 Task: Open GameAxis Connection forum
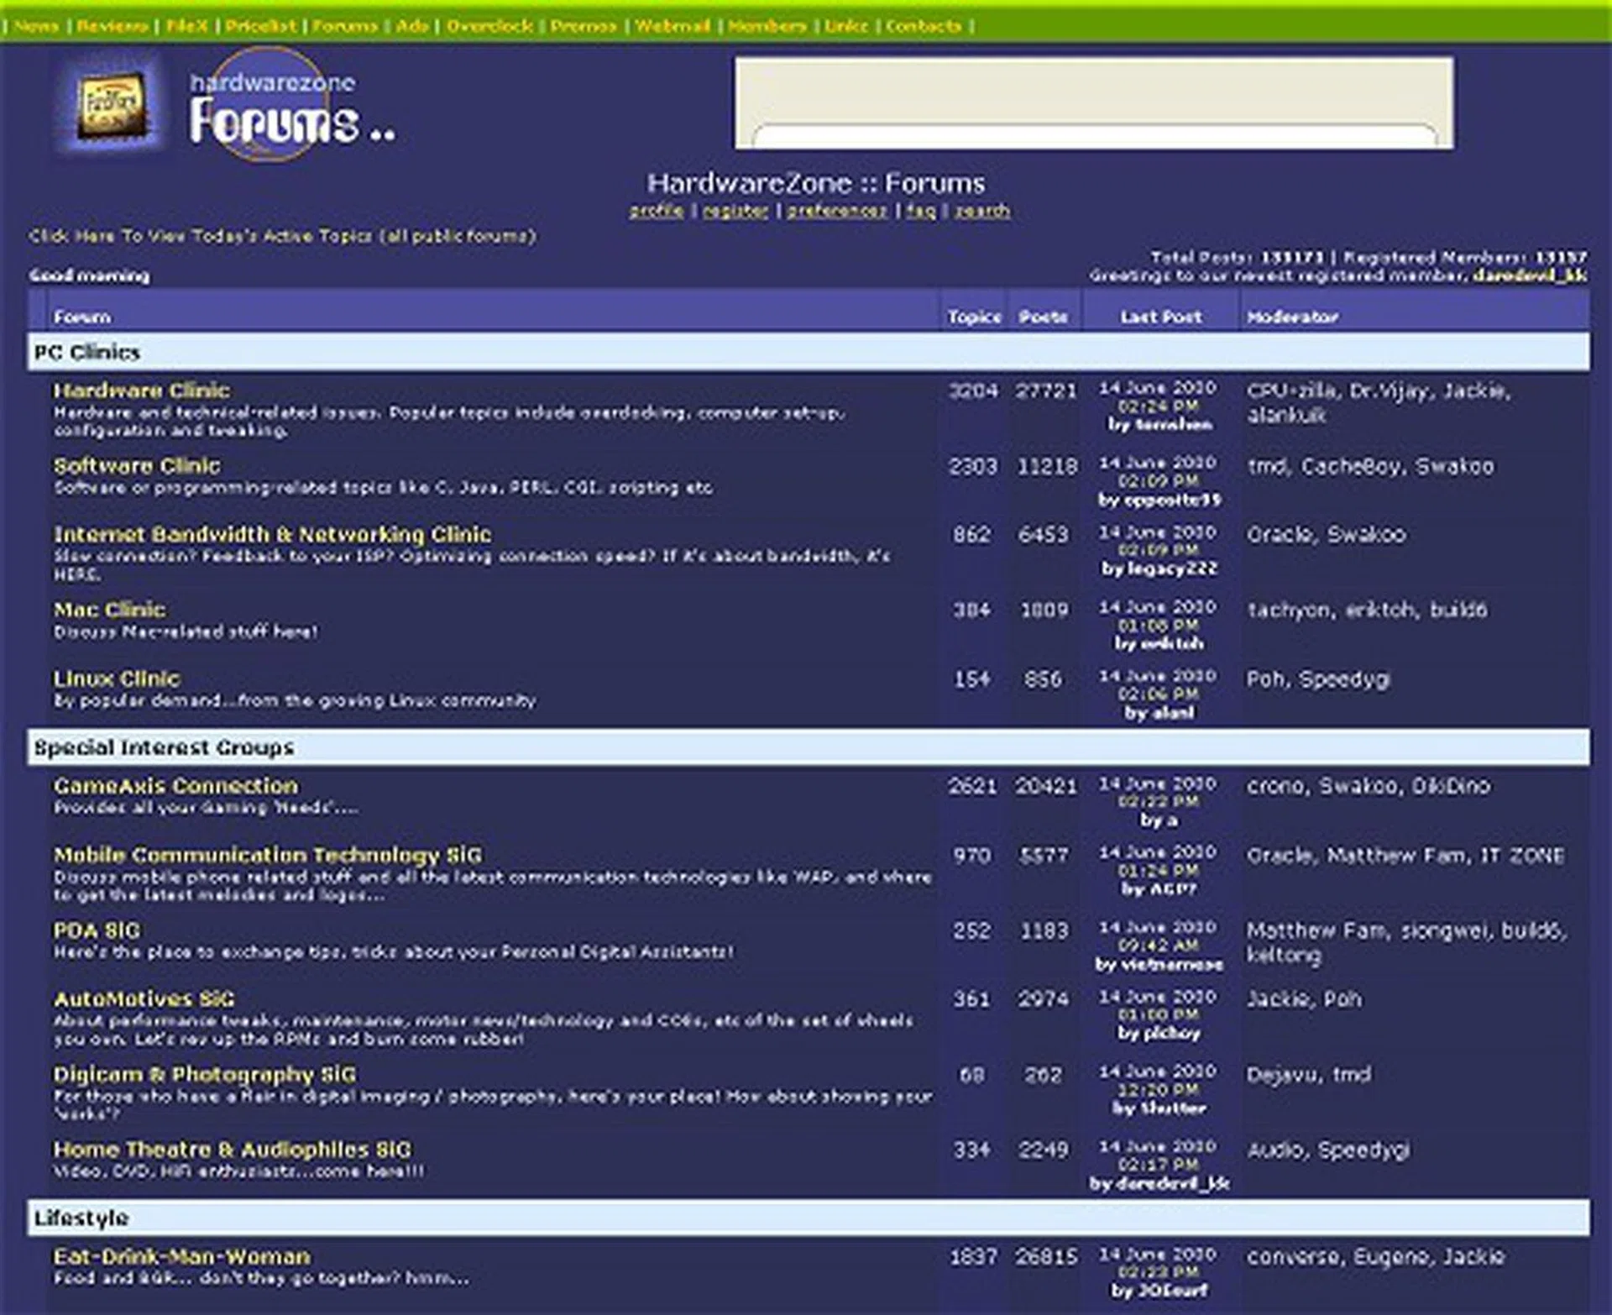pos(175,786)
